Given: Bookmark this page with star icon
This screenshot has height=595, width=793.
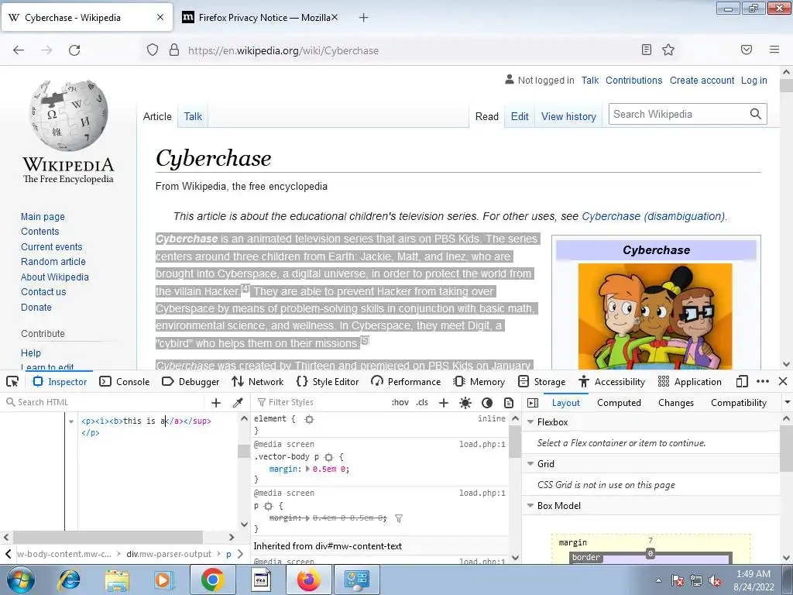Looking at the screenshot, I should (668, 50).
